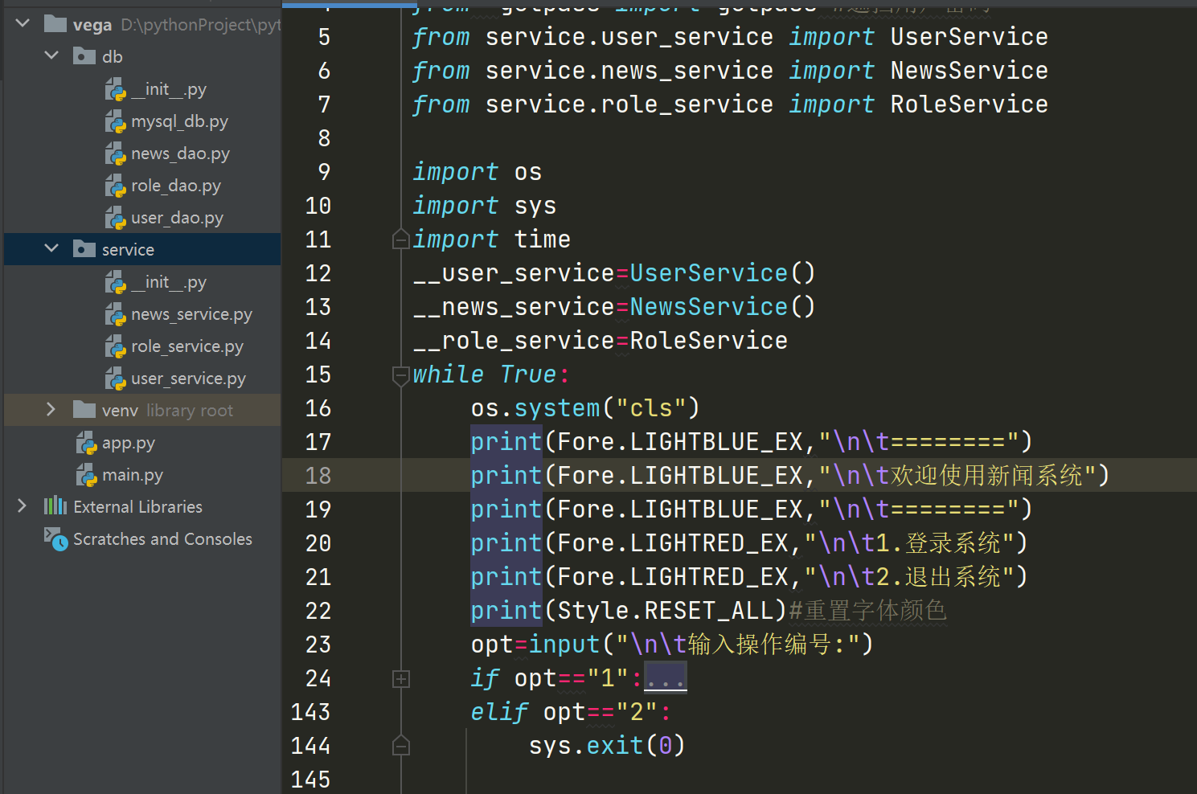Image resolution: width=1197 pixels, height=794 pixels.
Task: Select Scratches and Consoles label
Action: click(162, 538)
